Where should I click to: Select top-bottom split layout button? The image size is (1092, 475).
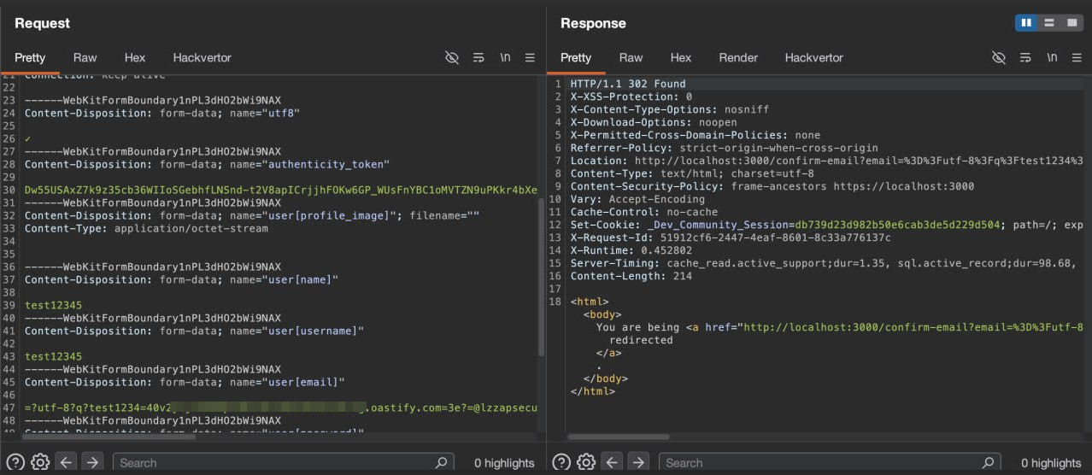[1048, 23]
